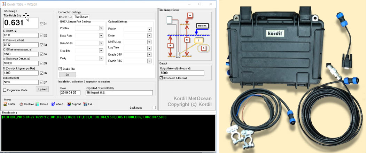This screenshot has width=367, height=153.
Task: Toggle the Enable This checkbox
Action: pyautogui.click(x=60, y=69)
